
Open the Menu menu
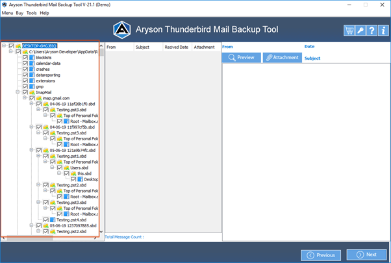point(7,13)
